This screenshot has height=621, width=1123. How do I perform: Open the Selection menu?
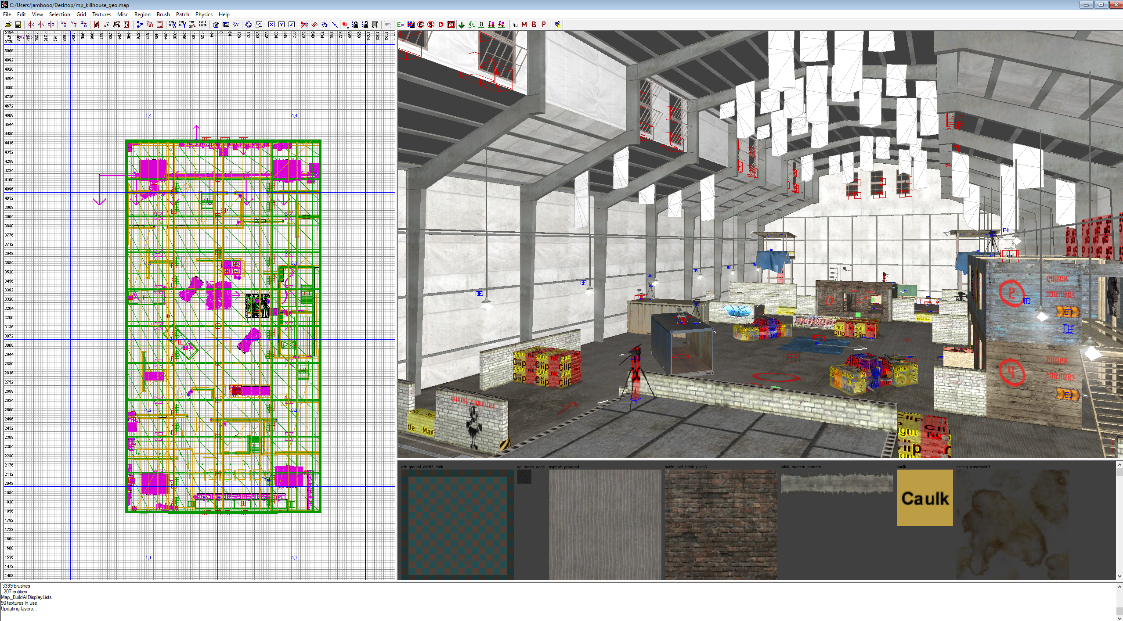60,14
